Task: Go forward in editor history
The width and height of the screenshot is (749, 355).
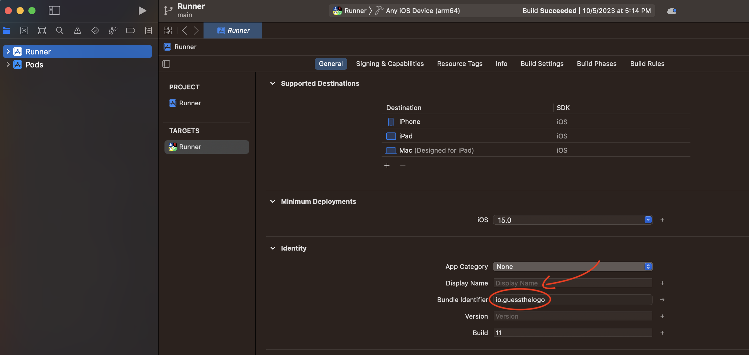Action: coord(196,30)
